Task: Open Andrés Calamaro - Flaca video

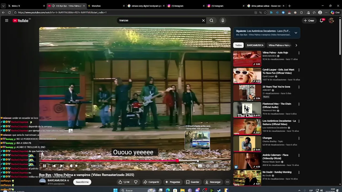Action: [x=247, y=161]
